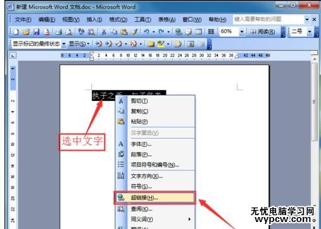The image size is (321, 229).
Task: Open the 插入(I) menu
Action: (94, 20)
